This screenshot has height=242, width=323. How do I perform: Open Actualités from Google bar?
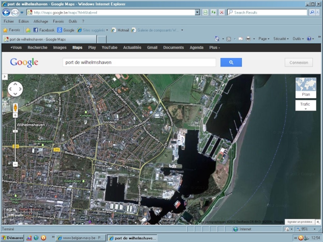pos(132,48)
